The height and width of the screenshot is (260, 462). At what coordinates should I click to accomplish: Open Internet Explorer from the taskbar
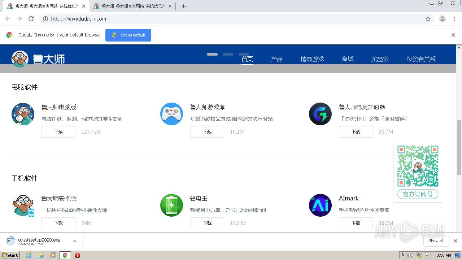29,255
